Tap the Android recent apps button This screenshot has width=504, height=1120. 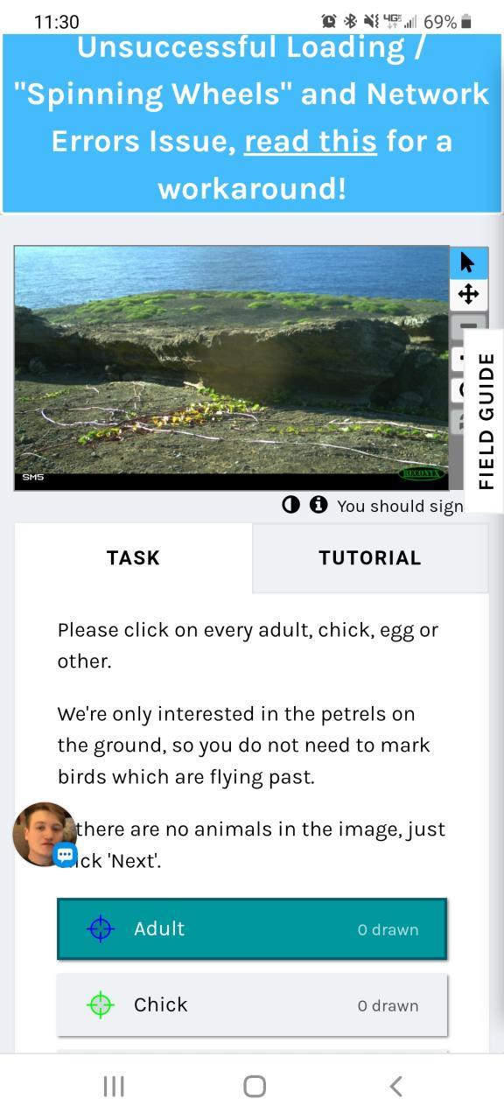[x=114, y=1086]
